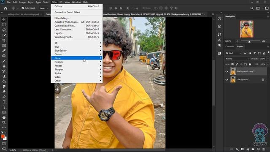Click the Navigator preview thumbnail
Viewport: 270px width, 152px height.
point(246,29)
